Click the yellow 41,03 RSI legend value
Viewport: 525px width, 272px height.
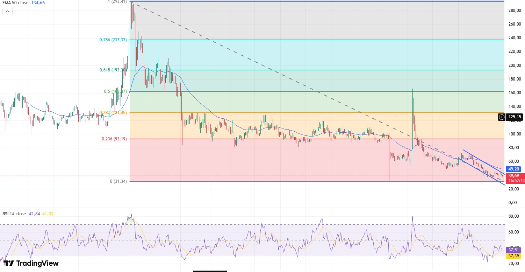tap(48, 214)
